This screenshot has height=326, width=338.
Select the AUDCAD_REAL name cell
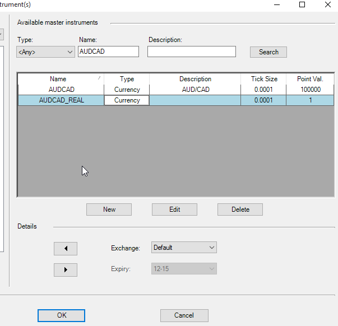tap(61, 100)
